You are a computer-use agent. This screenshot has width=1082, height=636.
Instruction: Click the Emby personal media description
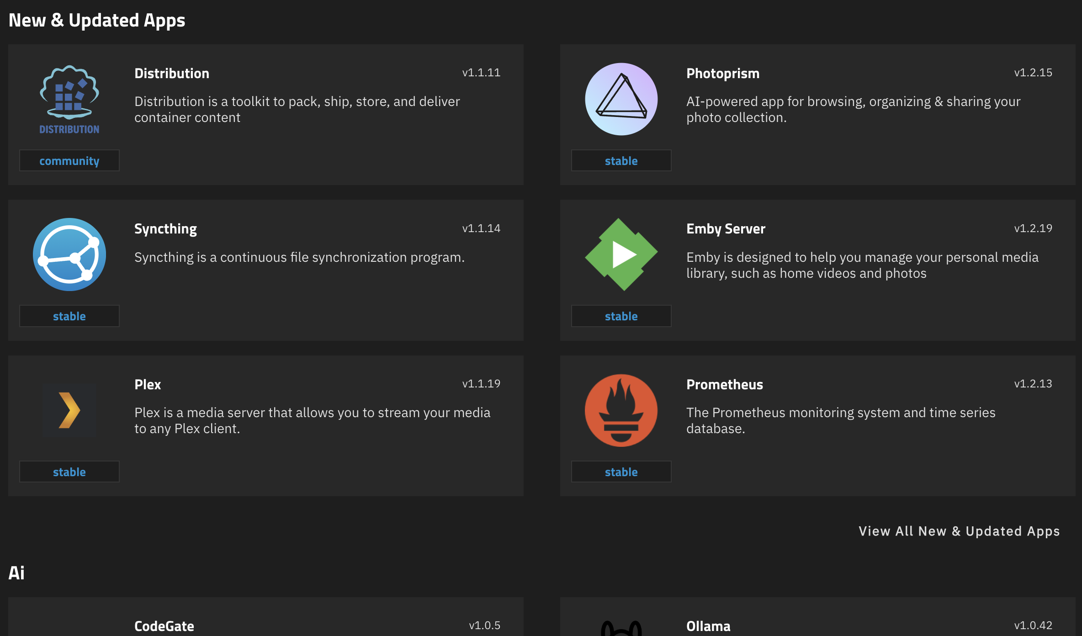click(x=862, y=265)
